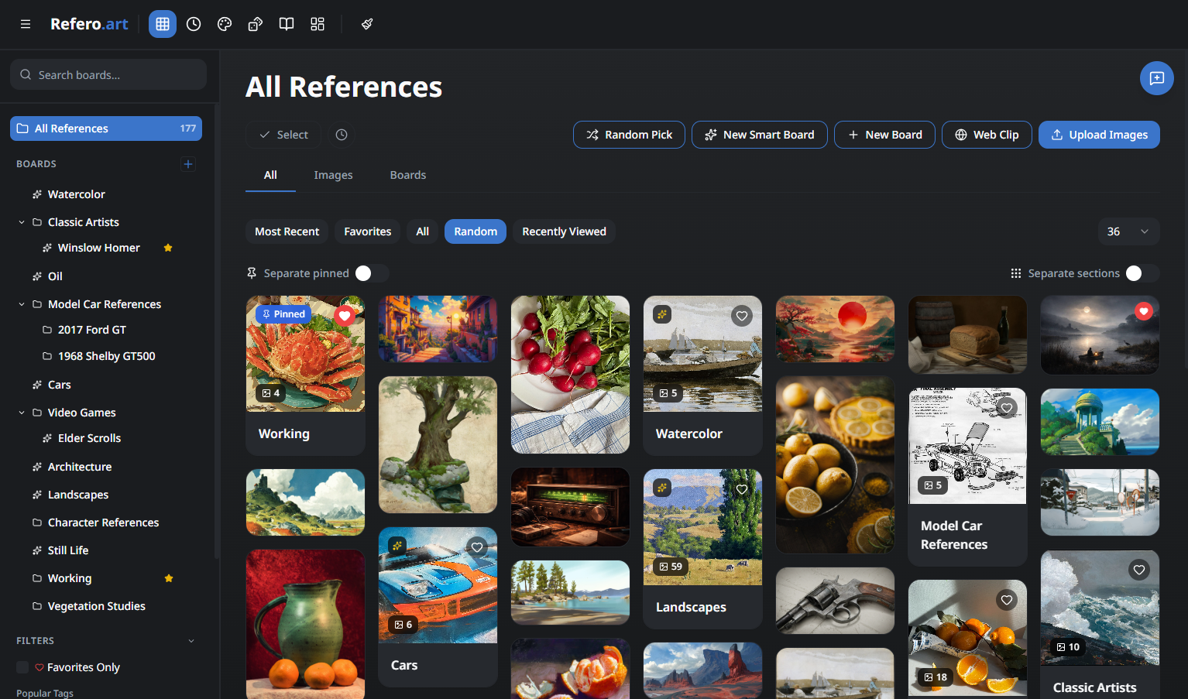
Task: Enable the Separate sections switch
Action: coord(1142,273)
